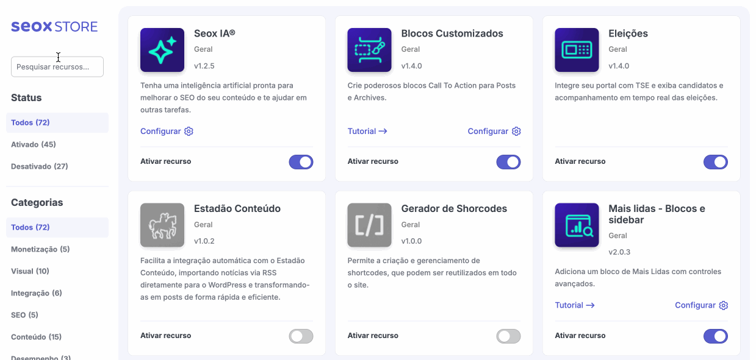Open Configurar for Mais lidas block

pyautogui.click(x=696, y=305)
